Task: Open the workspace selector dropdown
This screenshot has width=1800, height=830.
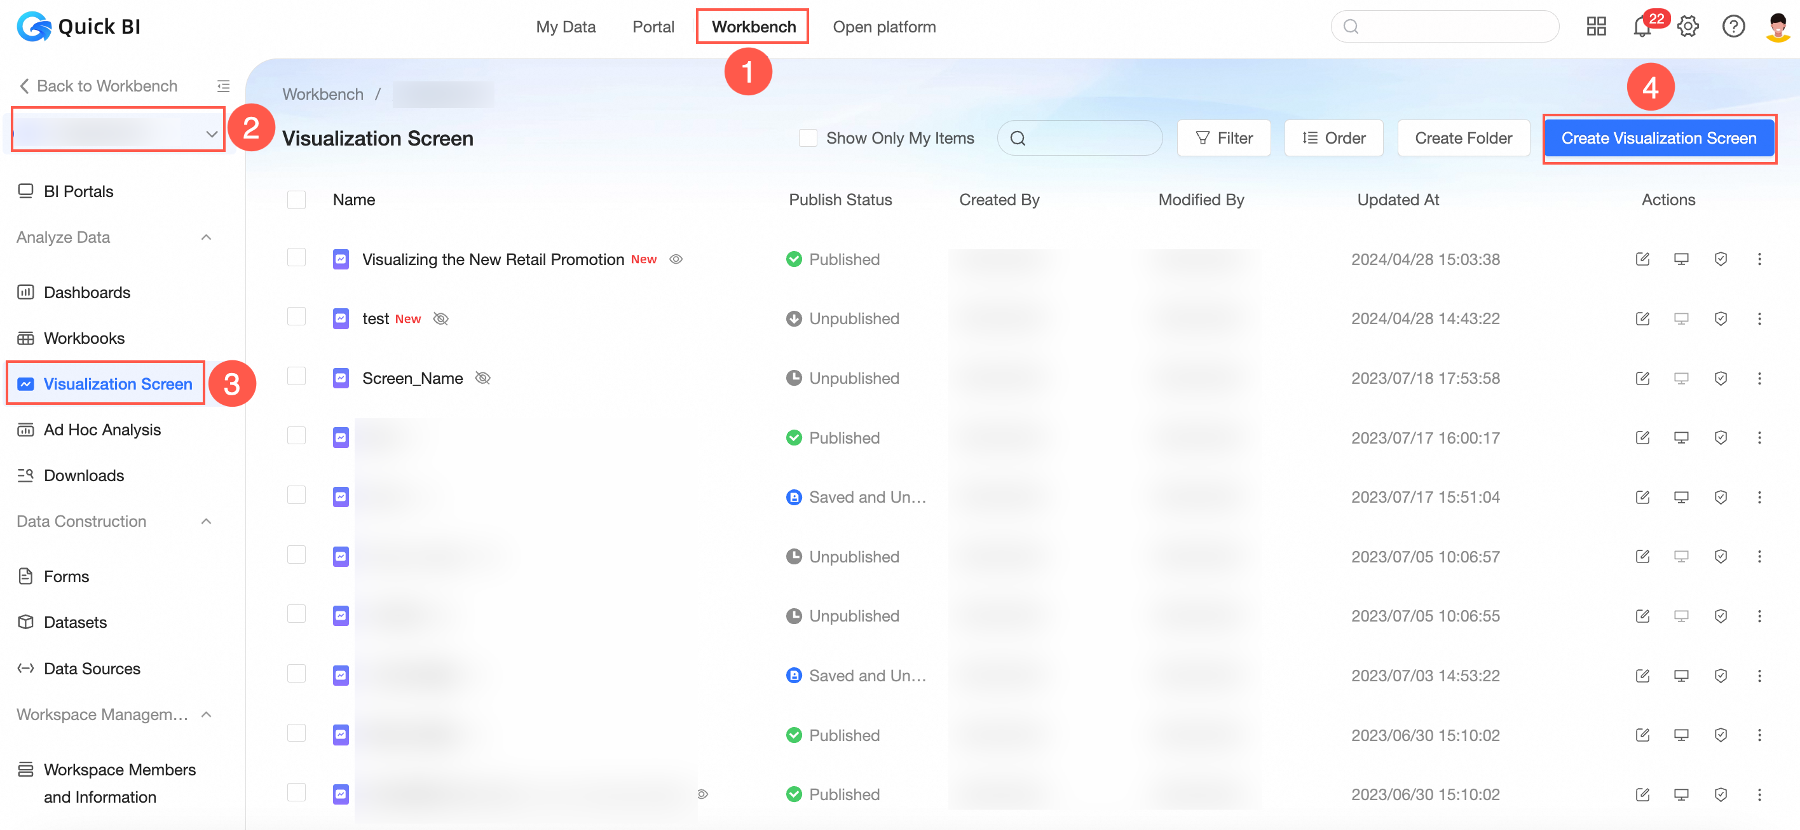Action: coord(118,132)
